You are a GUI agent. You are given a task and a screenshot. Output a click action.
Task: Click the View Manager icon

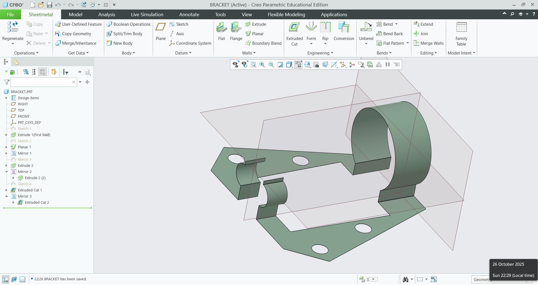pyautogui.click(x=316, y=65)
